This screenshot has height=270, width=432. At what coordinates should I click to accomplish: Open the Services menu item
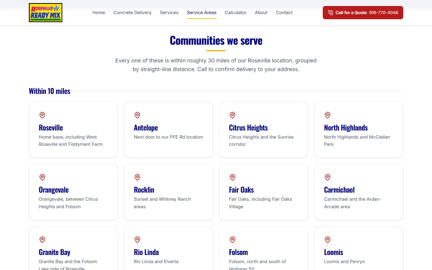click(169, 13)
